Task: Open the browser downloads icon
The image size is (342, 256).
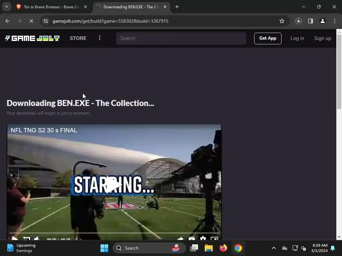Action: (298, 21)
